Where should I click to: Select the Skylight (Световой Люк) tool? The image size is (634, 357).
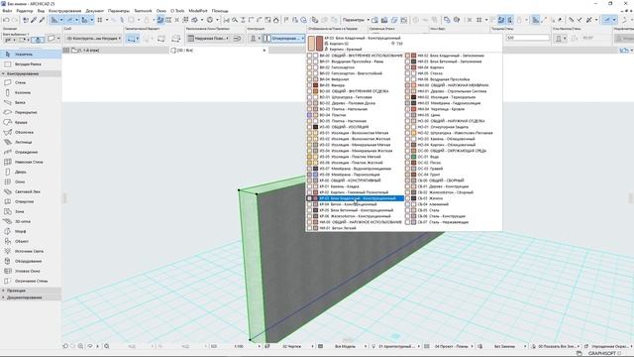[31, 191]
